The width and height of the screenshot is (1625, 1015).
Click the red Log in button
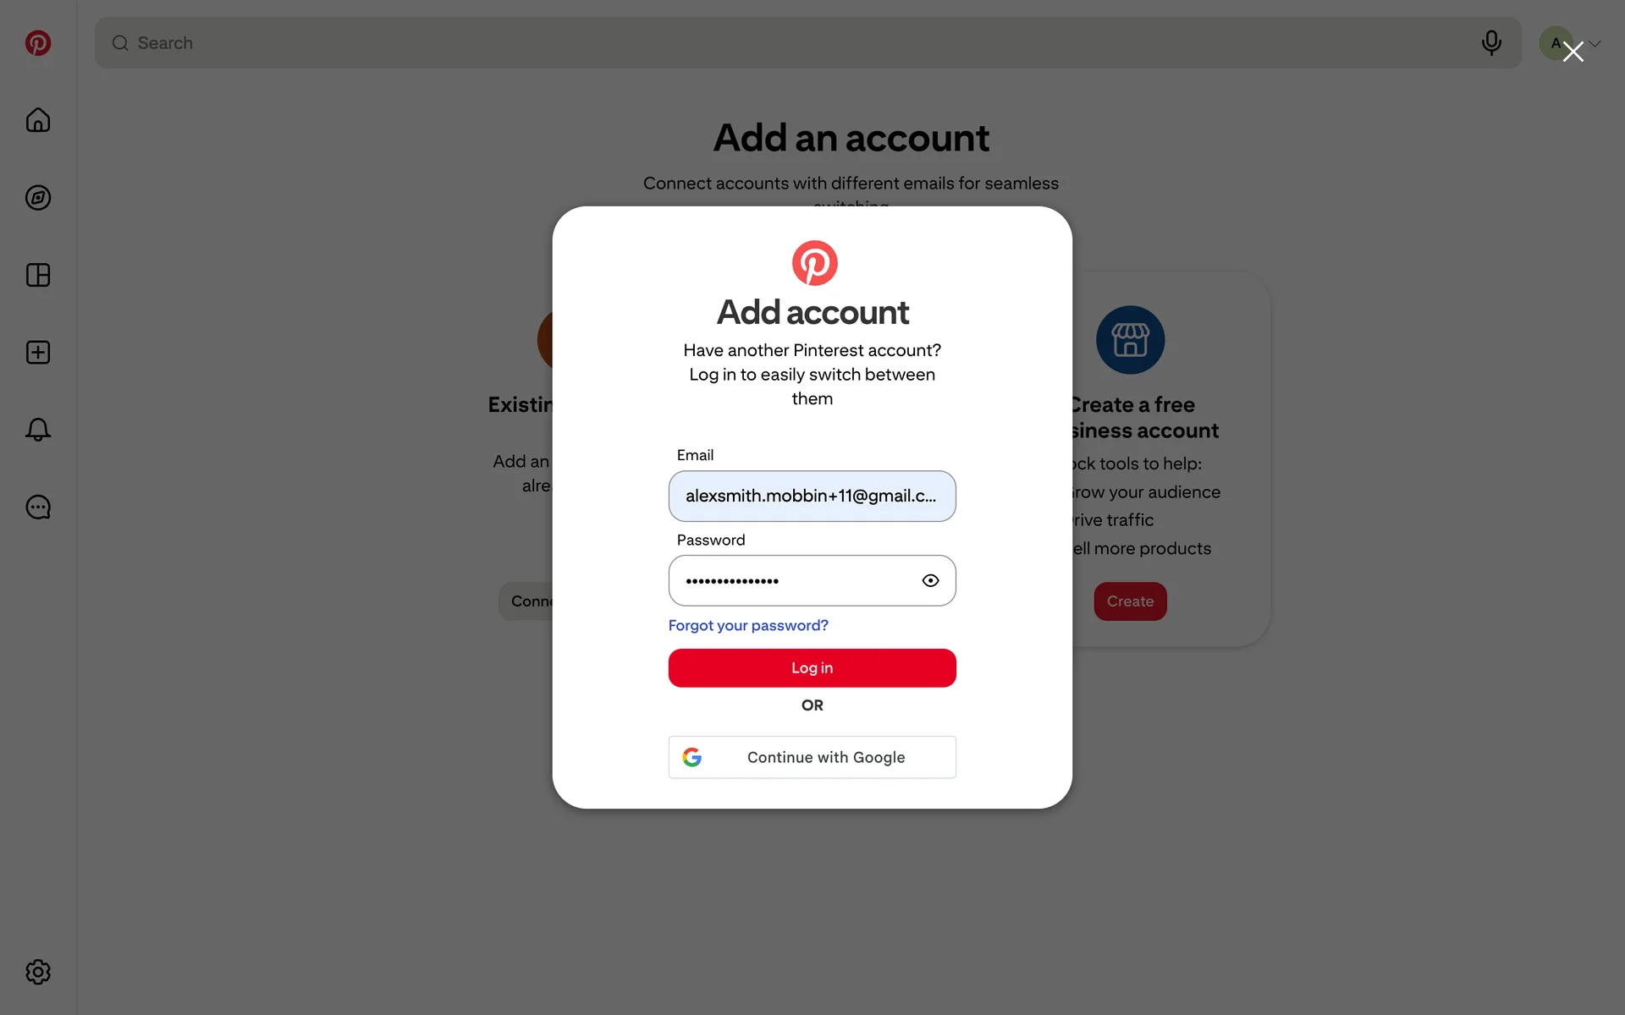click(x=812, y=668)
